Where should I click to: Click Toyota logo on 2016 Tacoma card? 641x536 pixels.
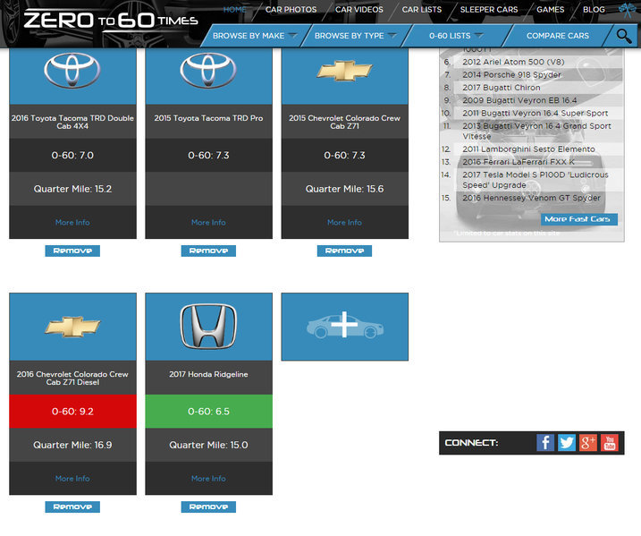72,71
